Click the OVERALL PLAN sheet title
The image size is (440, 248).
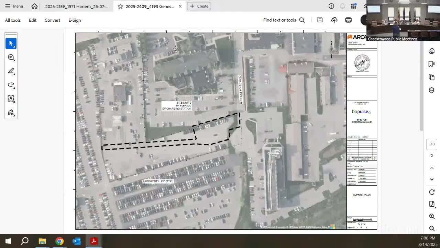click(x=362, y=195)
